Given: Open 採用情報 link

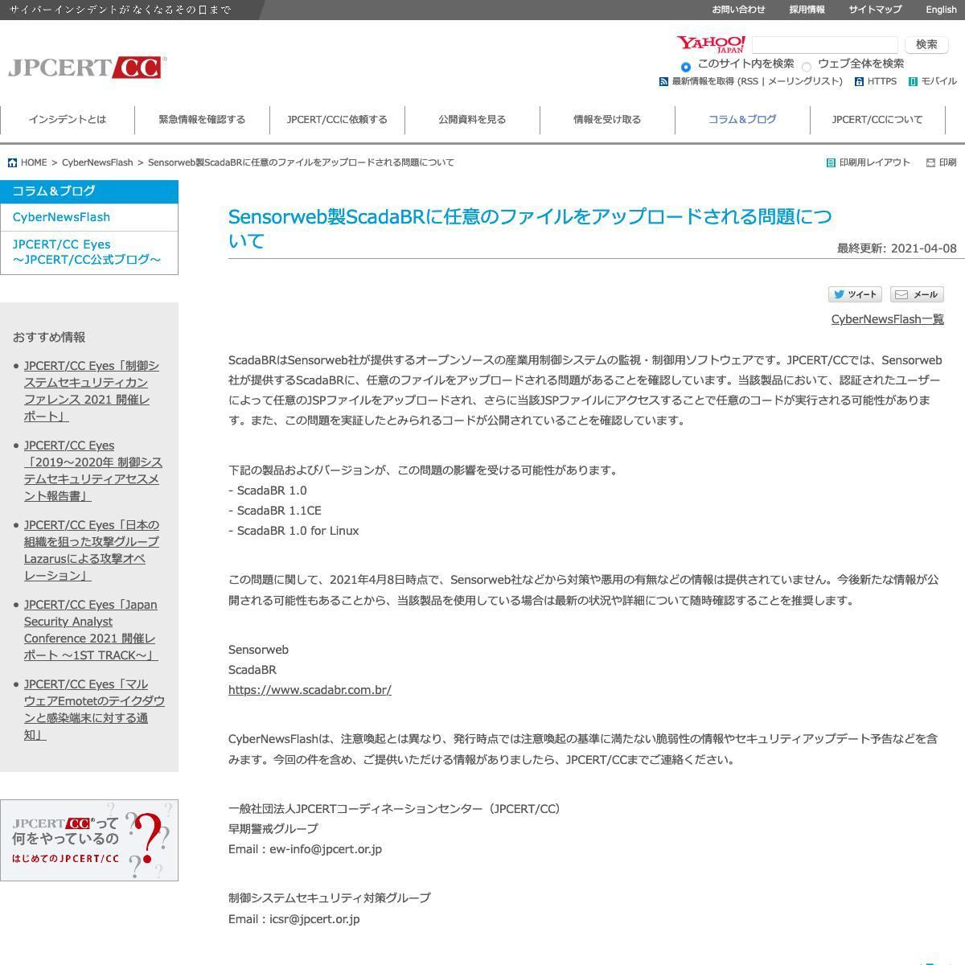Looking at the screenshot, I should point(807,10).
